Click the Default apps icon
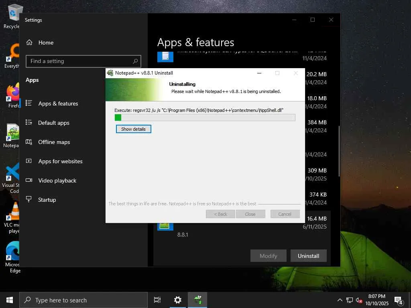Screen dimensions: 411x308 (x=29, y=122)
